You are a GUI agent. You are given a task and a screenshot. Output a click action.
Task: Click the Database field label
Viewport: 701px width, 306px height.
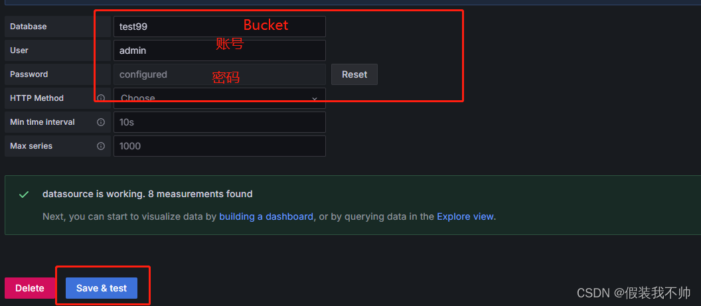tap(28, 27)
